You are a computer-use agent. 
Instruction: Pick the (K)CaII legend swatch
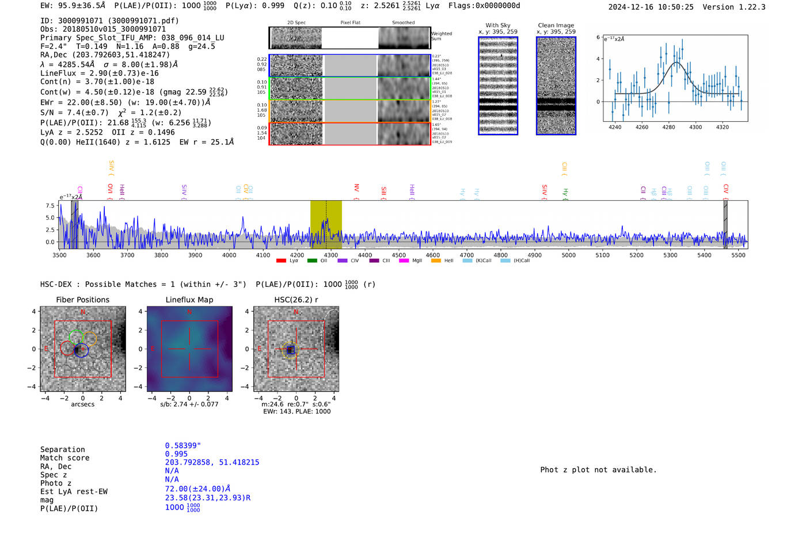467,261
